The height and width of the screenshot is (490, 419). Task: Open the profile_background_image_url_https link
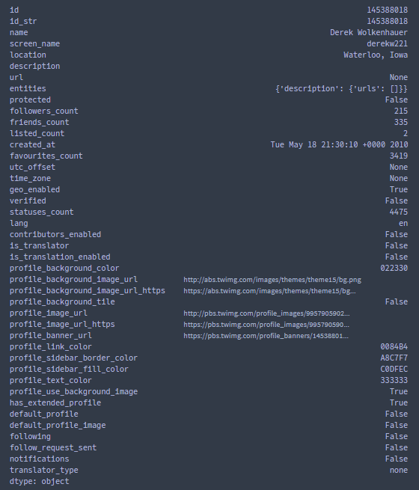pyautogui.click(x=269, y=291)
